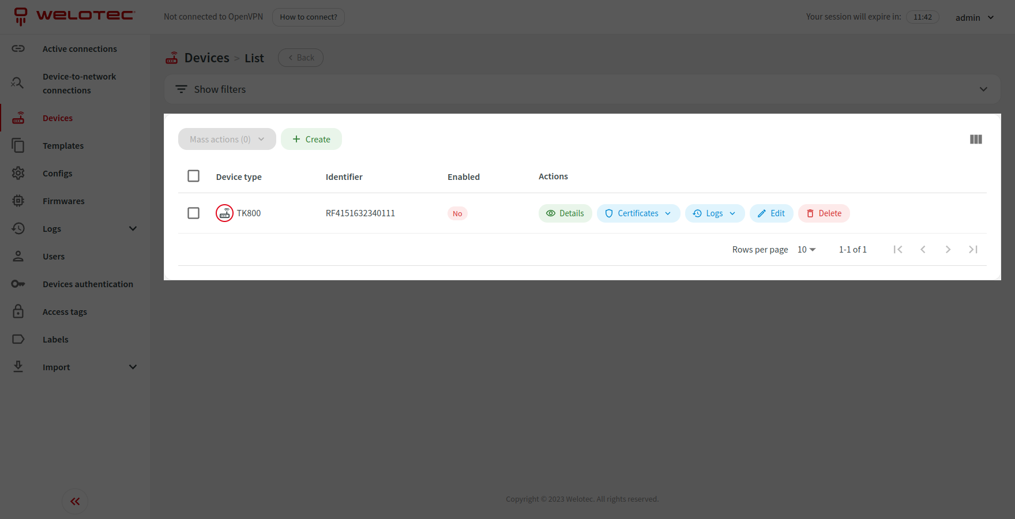This screenshot has width=1015, height=519.
Task: Collapse the sidebar with the double-chevron icon
Action: point(75,501)
